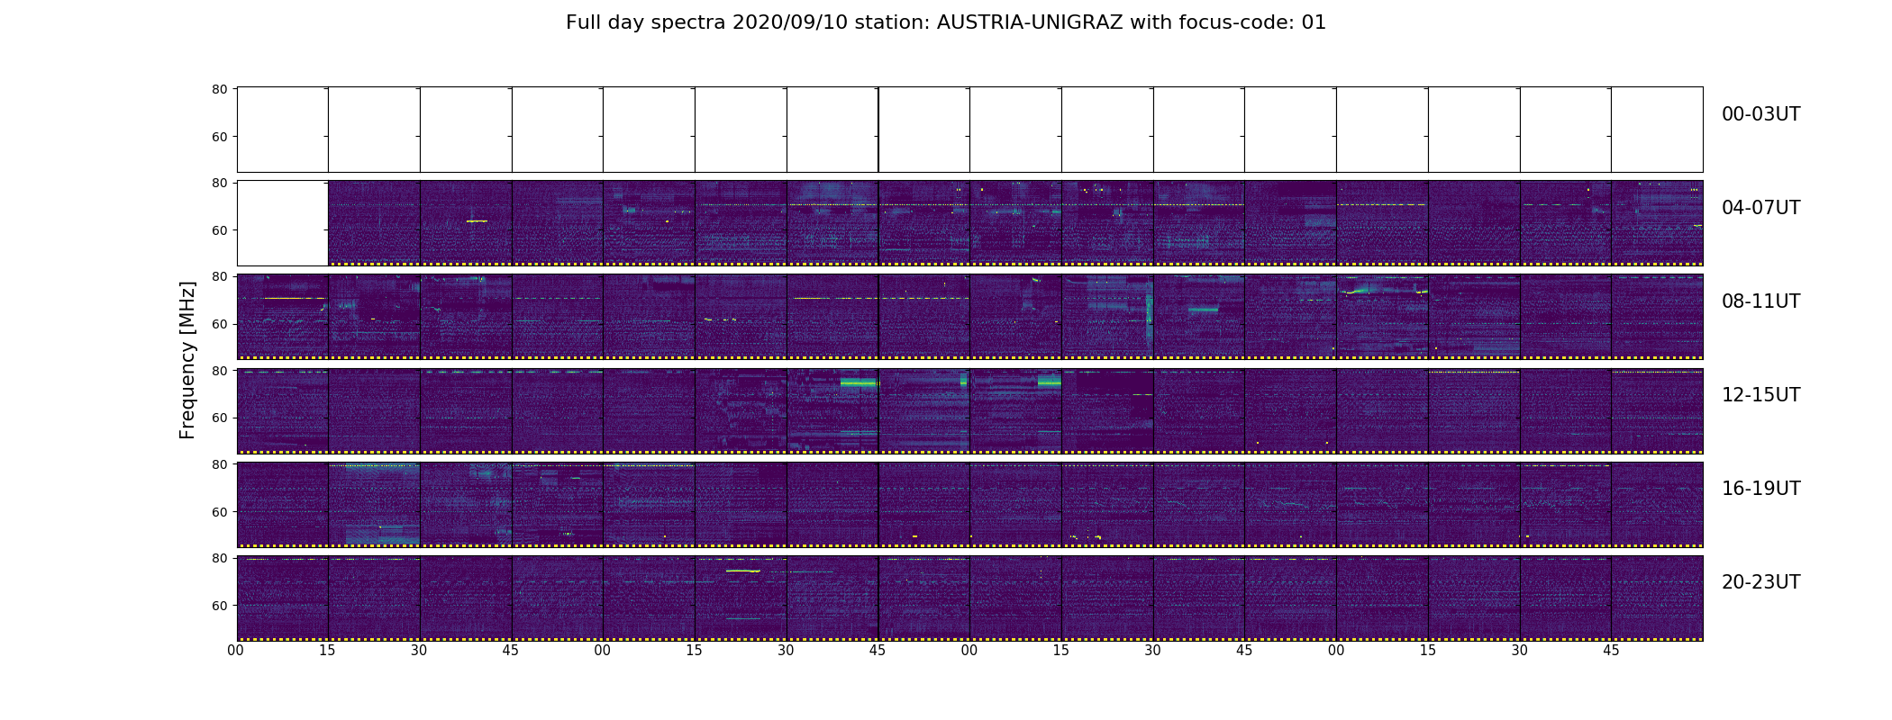
Task: Click the 80 tick label of the 12-15UT row
Action: tap(219, 371)
